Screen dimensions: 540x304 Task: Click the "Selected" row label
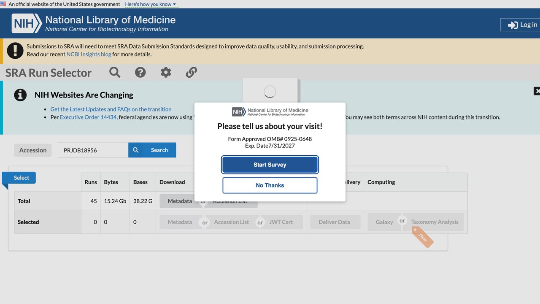coord(28,222)
